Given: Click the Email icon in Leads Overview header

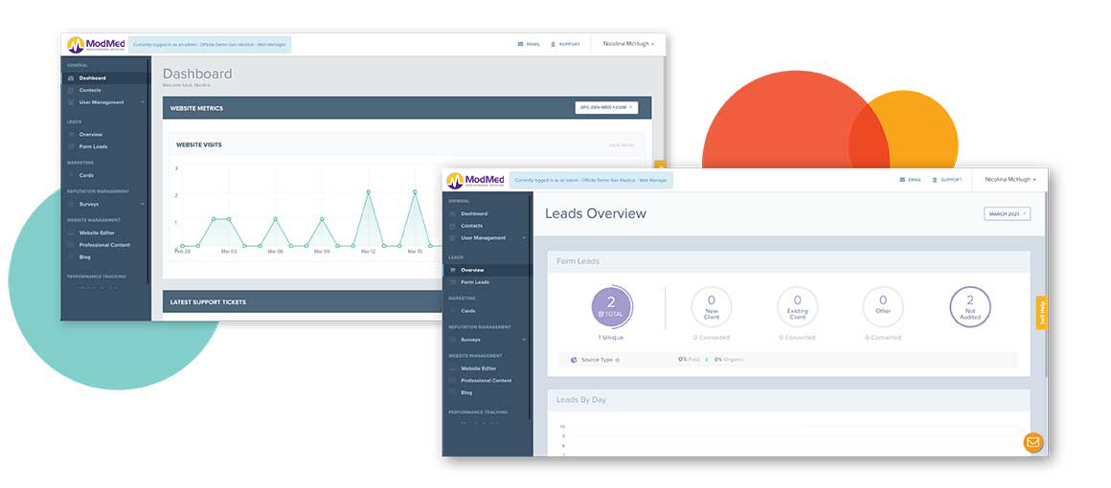Looking at the screenshot, I should 903,180.
